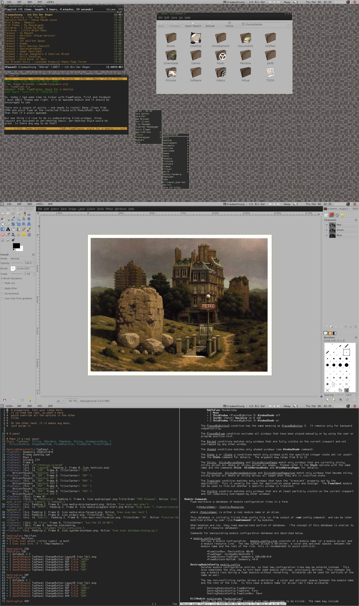Screen dimensions: 359x606
Task: Toggle visibility eye of Blue channel
Action: (327, 235)
